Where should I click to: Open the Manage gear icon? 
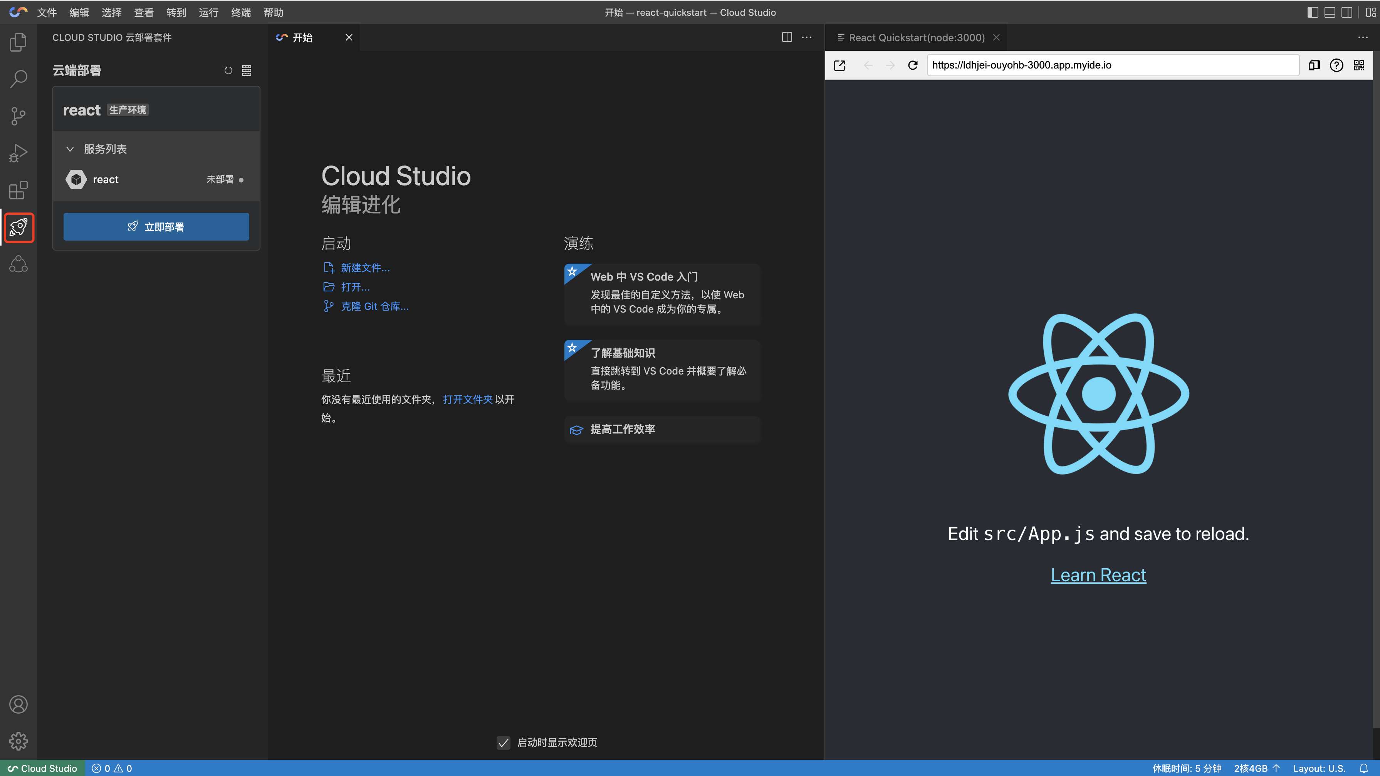[x=18, y=741]
